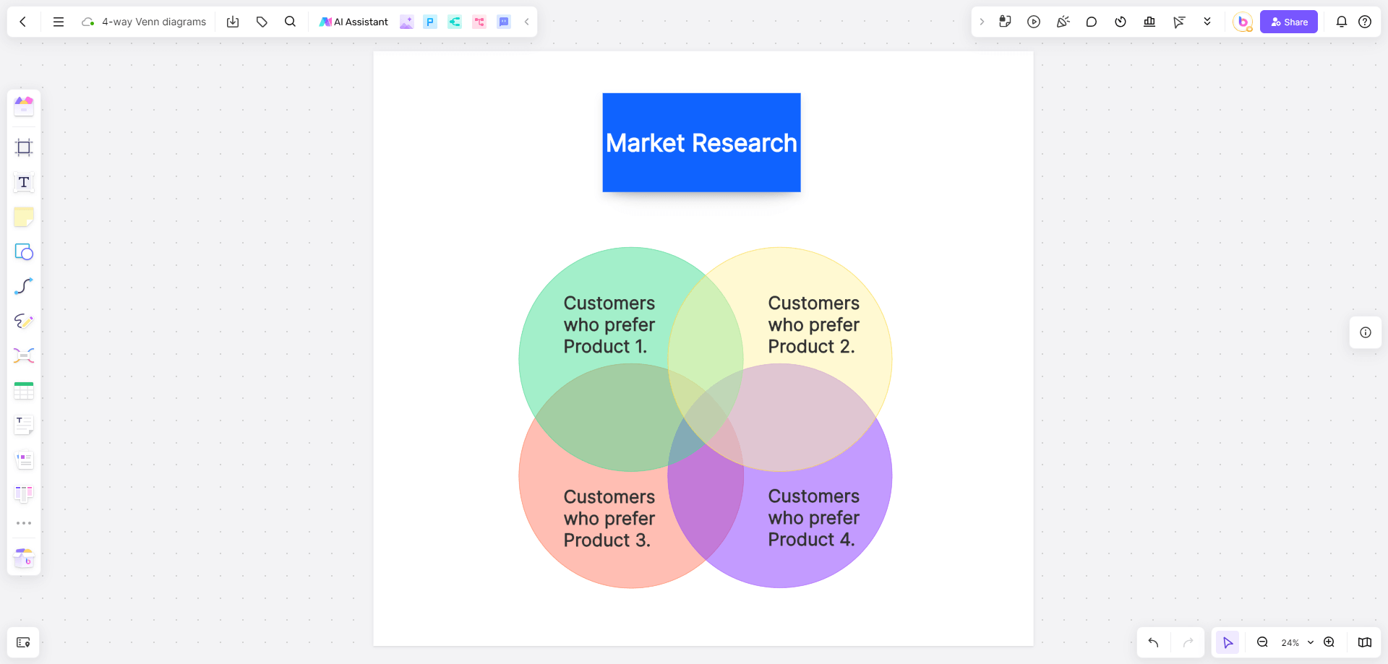Image resolution: width=1388 pixels, height=664 pixels.
Task: Open more tools ellipsis in left sidebar
Action: tap(24, 523)
